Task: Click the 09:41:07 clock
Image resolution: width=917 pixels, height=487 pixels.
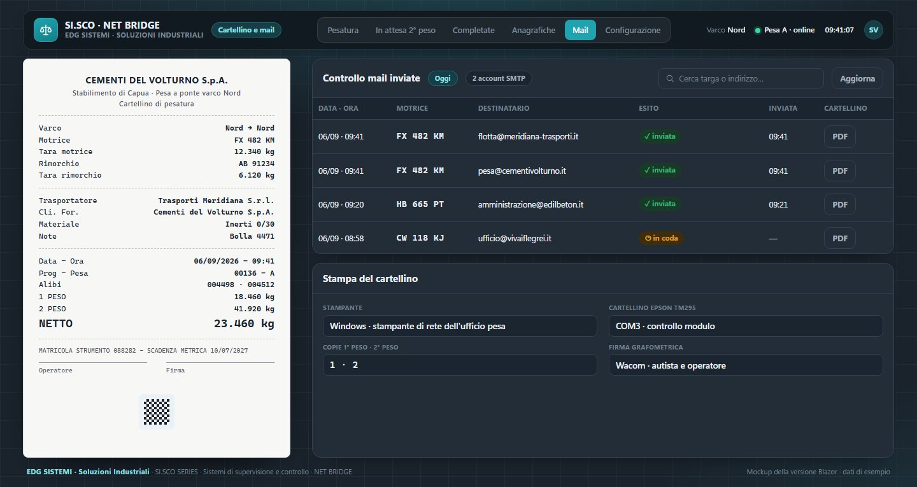Action: tap(839, 30)
